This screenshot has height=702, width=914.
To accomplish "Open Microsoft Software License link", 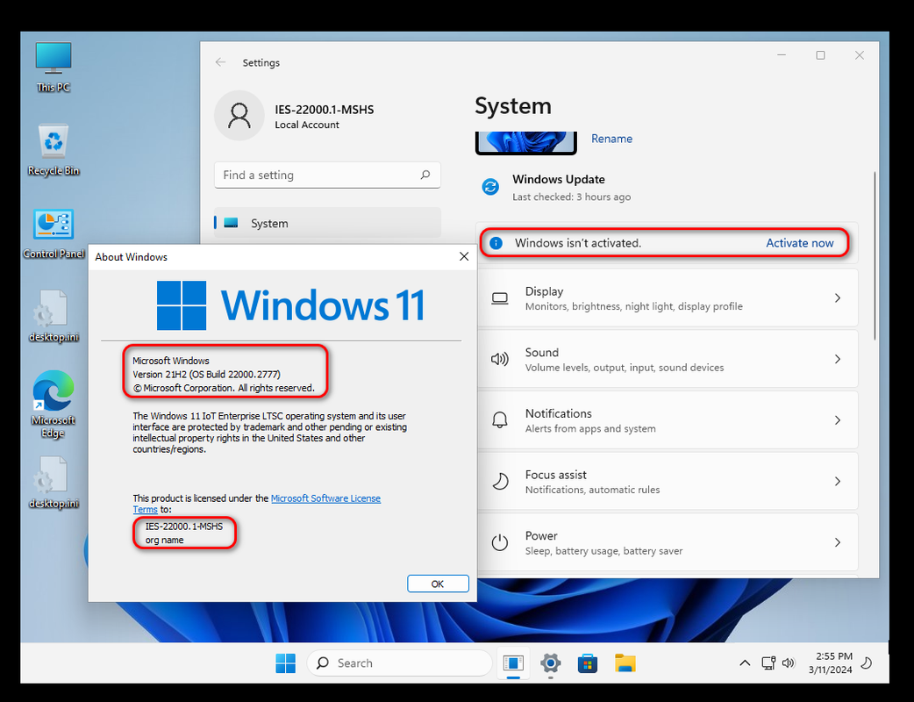I will coord(325,498).
